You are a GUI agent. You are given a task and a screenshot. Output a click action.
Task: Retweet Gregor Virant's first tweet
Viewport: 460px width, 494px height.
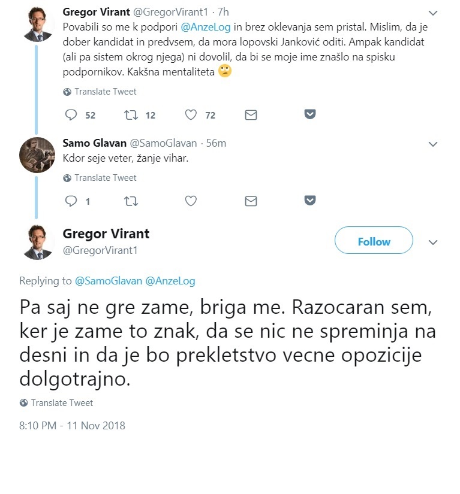[x=131, y=115]
